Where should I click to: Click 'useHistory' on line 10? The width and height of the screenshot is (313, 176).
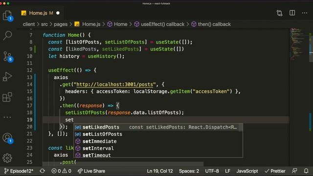[102, 56]
